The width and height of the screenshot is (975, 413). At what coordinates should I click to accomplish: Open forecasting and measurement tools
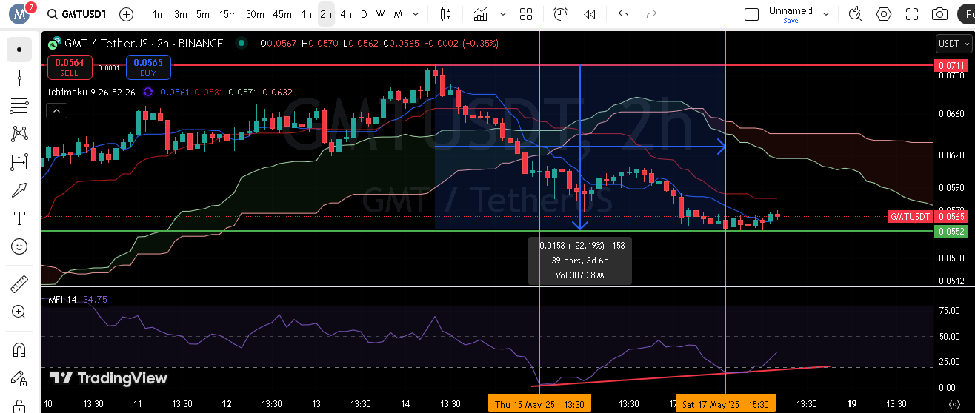pos(19,162)
